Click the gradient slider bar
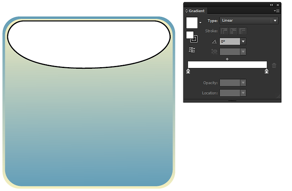This screenshot has width=292, height=191. pyautogui.click(x=227, y=64)
